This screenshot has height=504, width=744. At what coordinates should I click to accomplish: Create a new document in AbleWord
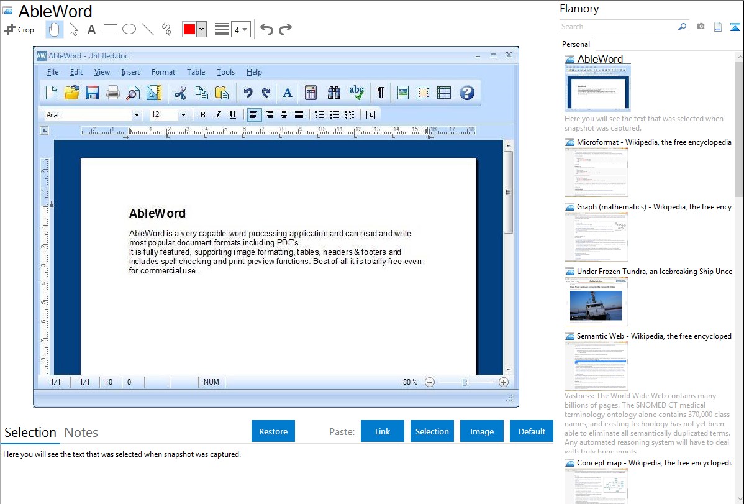[x=52, y=93]
